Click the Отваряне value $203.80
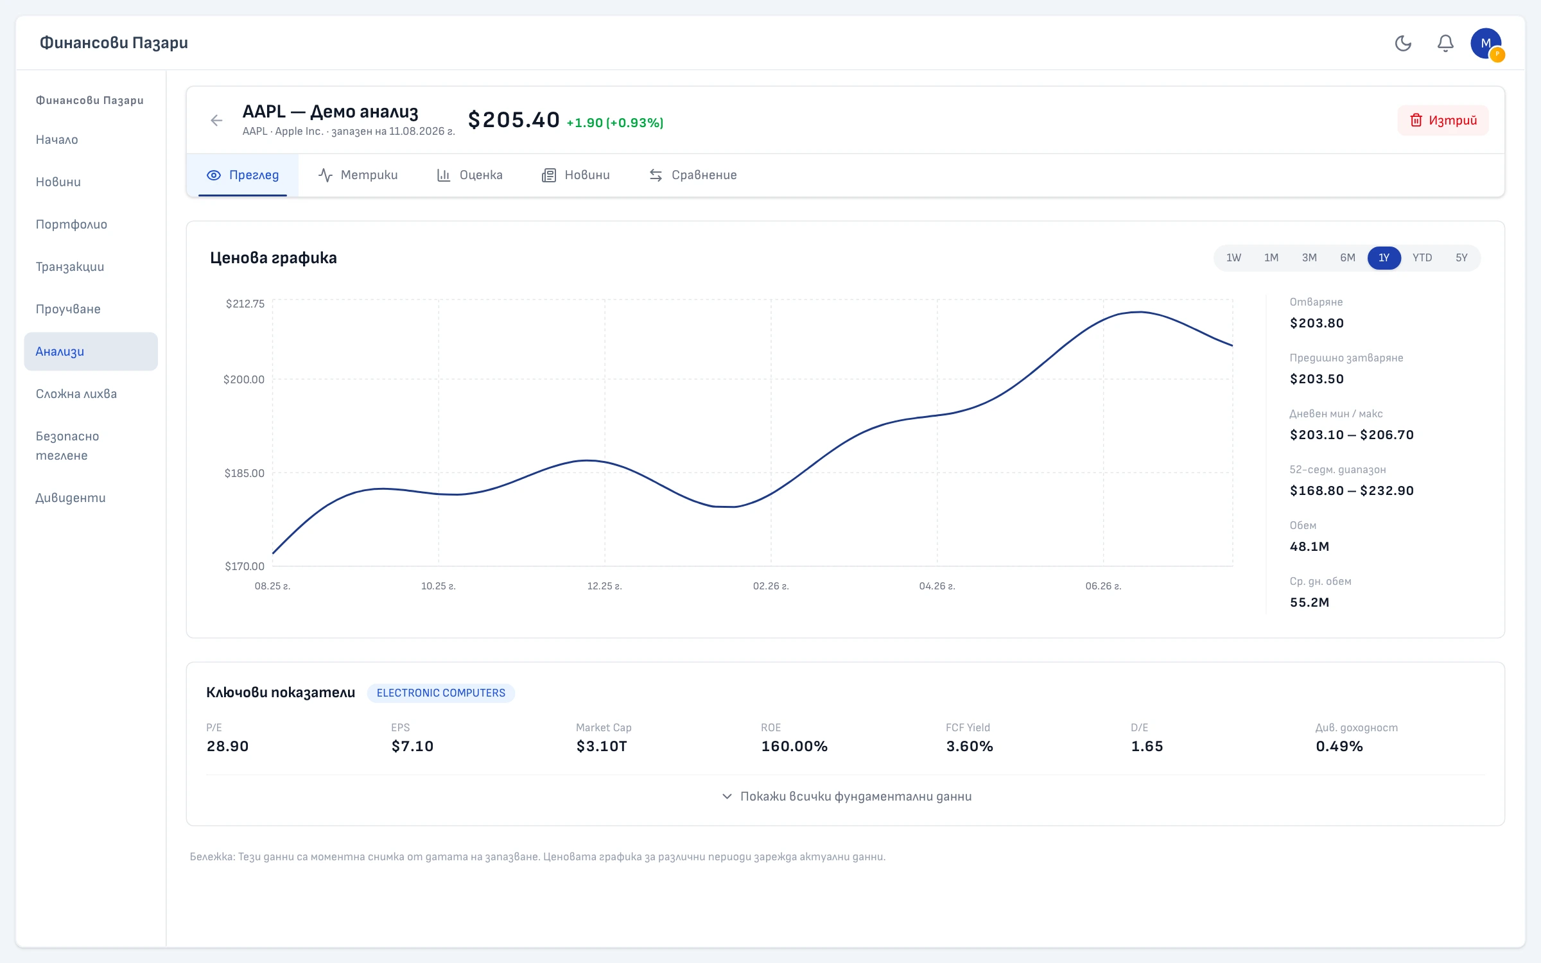 pos(1316,323)
